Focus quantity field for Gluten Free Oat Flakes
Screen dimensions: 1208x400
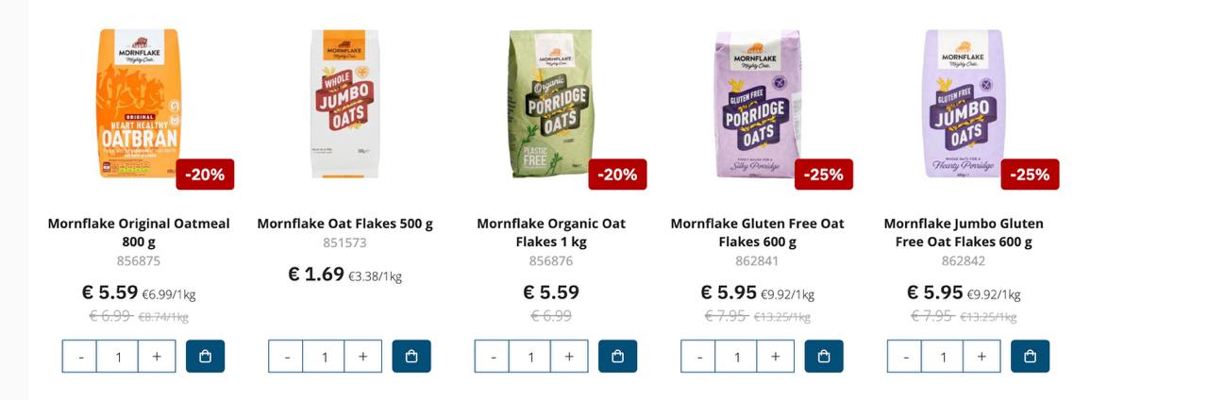(737, 357)
